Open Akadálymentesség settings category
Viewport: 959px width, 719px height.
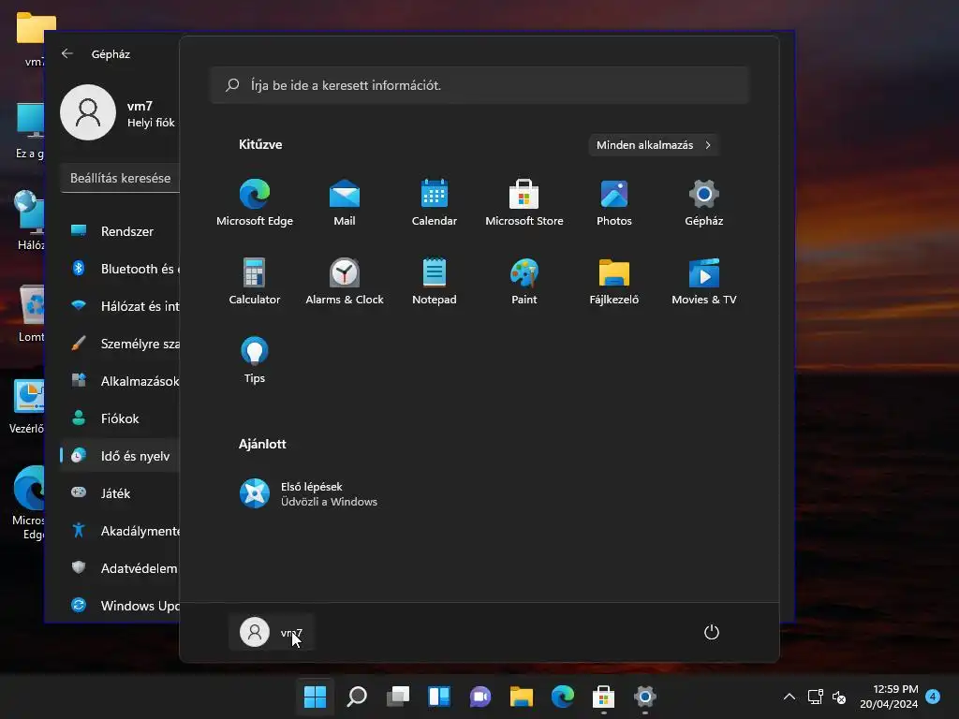(x=120, y=531)
